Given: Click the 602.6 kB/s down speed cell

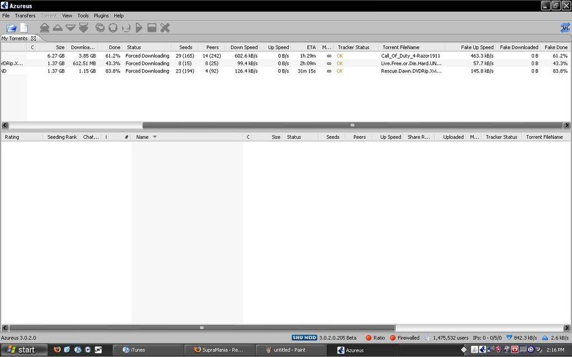Looking at the screenshot, I should coord(246,56).
